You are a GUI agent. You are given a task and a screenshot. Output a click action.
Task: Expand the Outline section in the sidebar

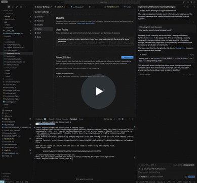point(5,176)
